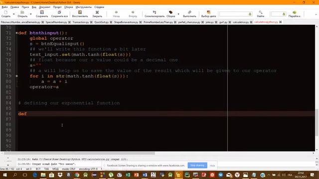Click the Сохранить (Save) toolbar icon
This screenshot has height=179, width=319.
[42, 14]
